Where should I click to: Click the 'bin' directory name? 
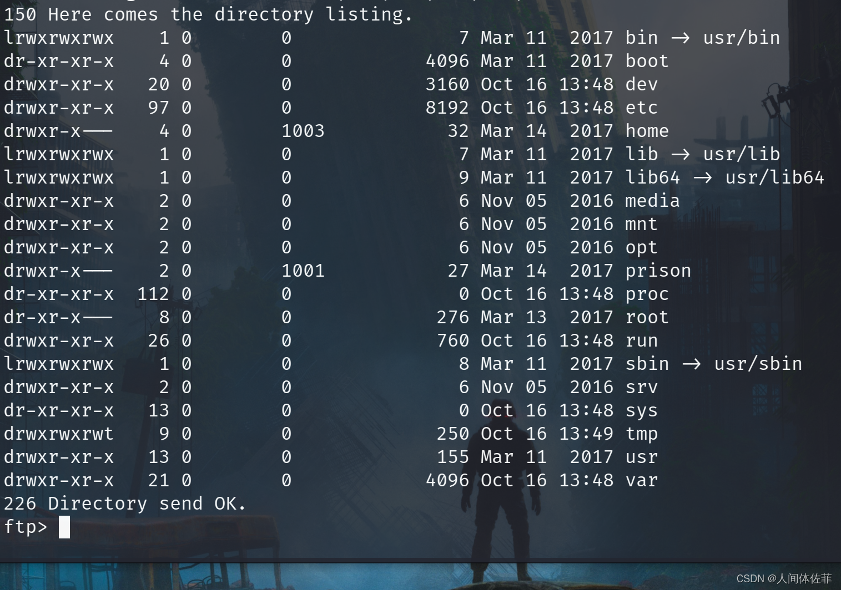tap(641, 38)
